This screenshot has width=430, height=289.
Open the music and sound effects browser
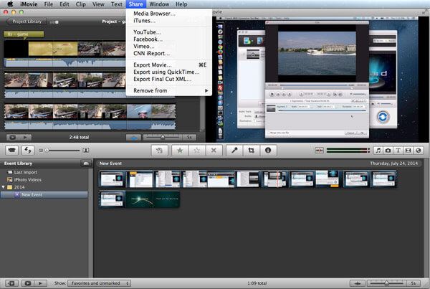point(378,151)
